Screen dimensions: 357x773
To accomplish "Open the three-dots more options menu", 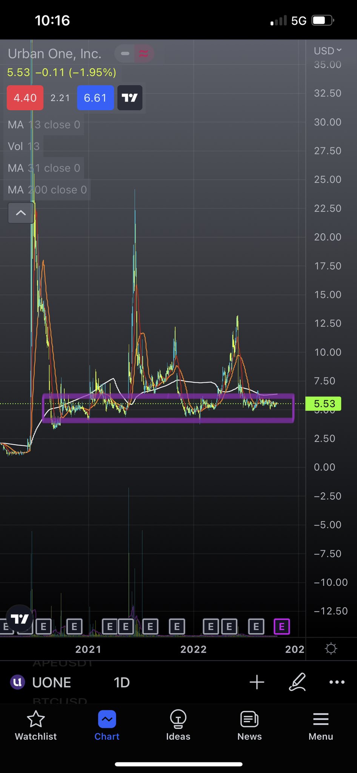I will (337, 682).
